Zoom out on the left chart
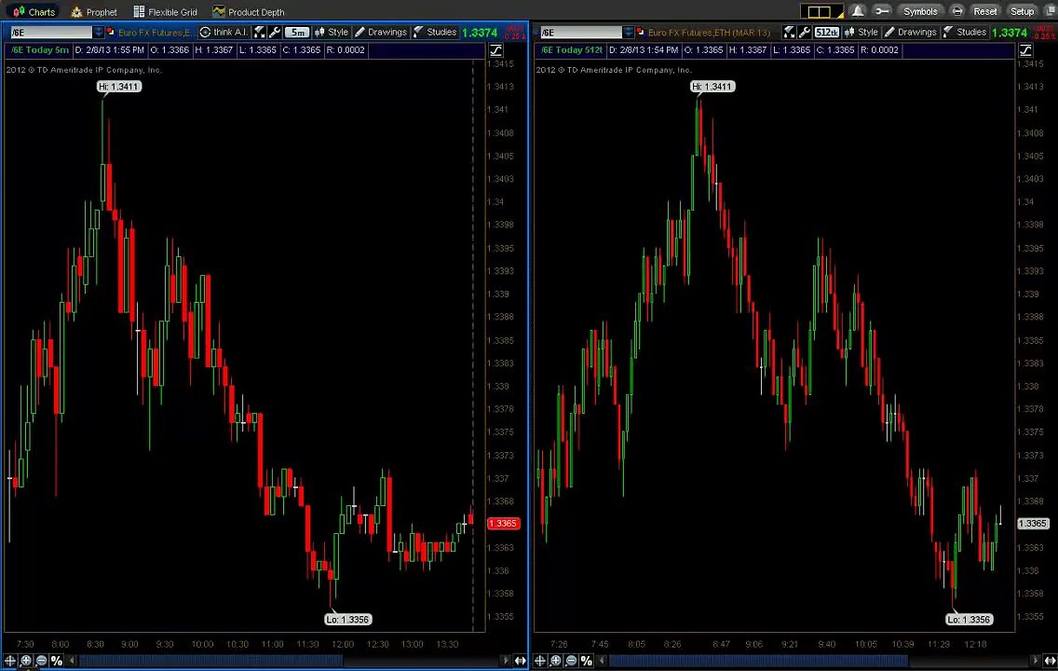This screenshot has height=671, width=1058. (x=41, y=661)
